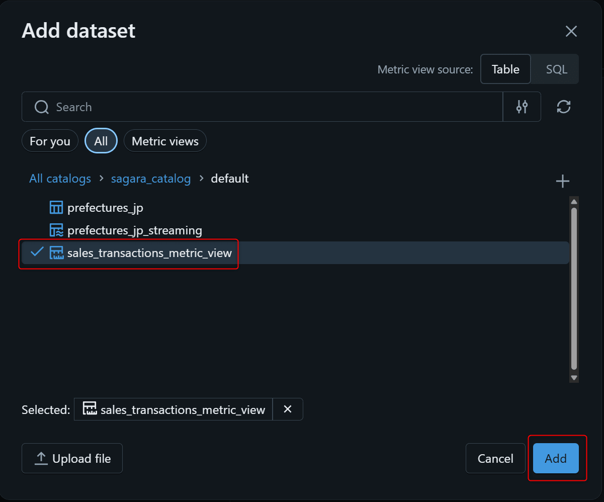
Task: Click the prefectures_jp_streaming streaming table icon
Action: point(56,230)
